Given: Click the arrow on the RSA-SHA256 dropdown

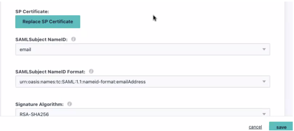Looking at the screenshot, I should coord(264,114).
